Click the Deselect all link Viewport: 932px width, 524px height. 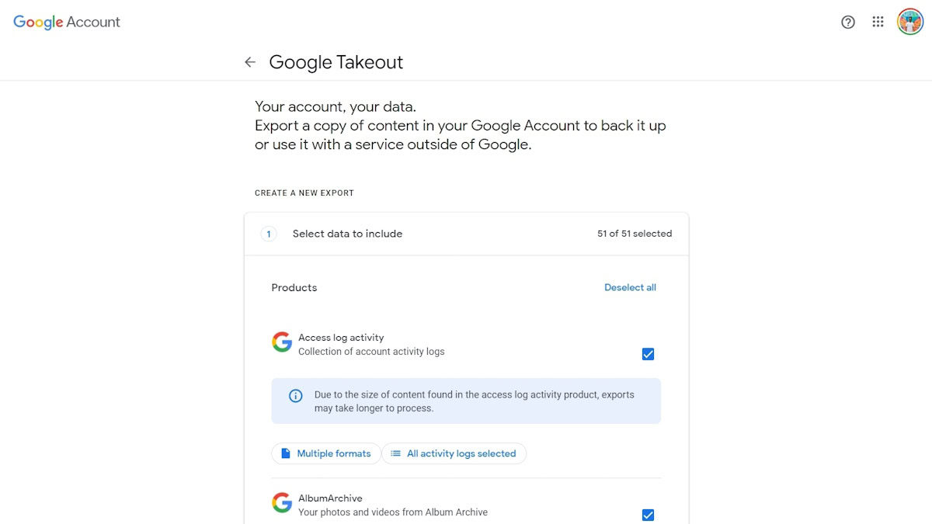630,287
